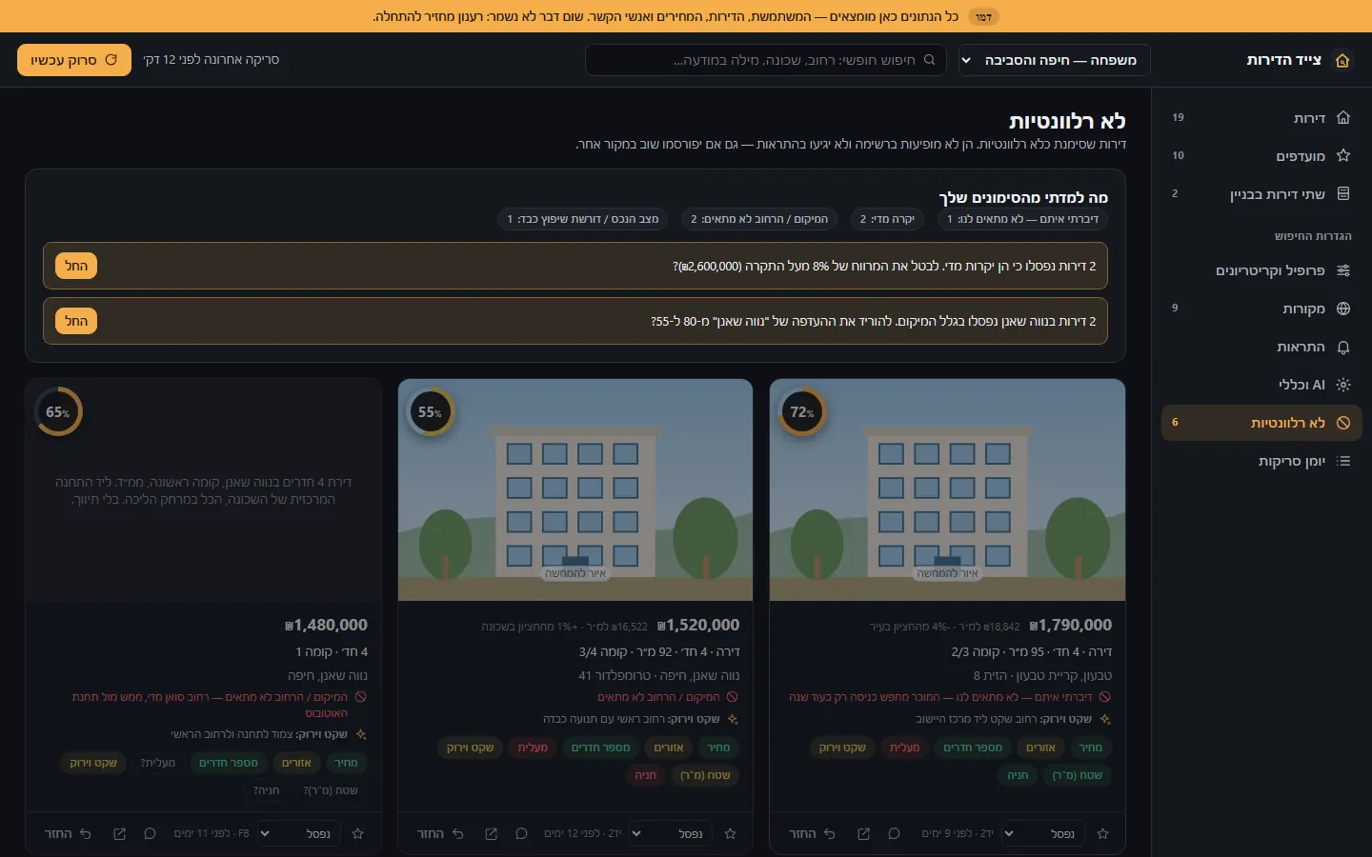
Task: Open פרופיל וקריטריונים settings
Action: click(1261, 270)
